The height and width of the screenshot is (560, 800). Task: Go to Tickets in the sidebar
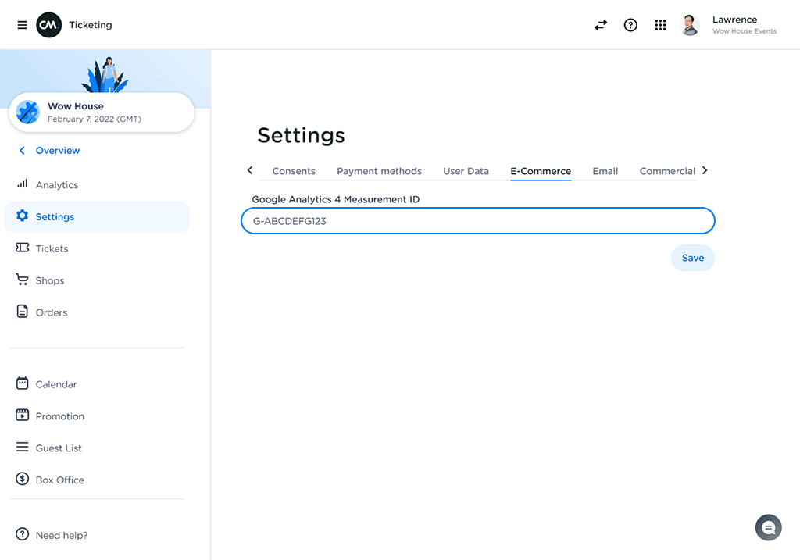(x=52, y=248)
